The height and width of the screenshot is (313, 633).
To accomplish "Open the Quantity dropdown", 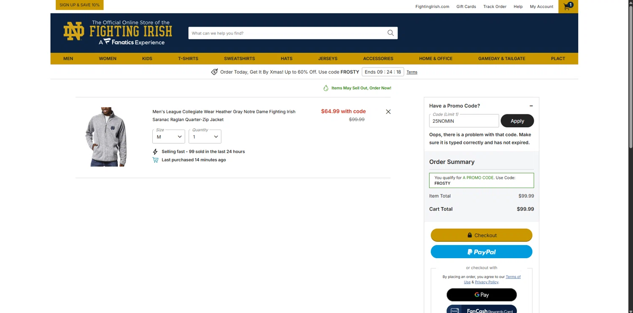I will pos(205,136).
